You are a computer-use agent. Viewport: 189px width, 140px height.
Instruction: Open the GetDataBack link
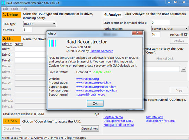(154, 117)
